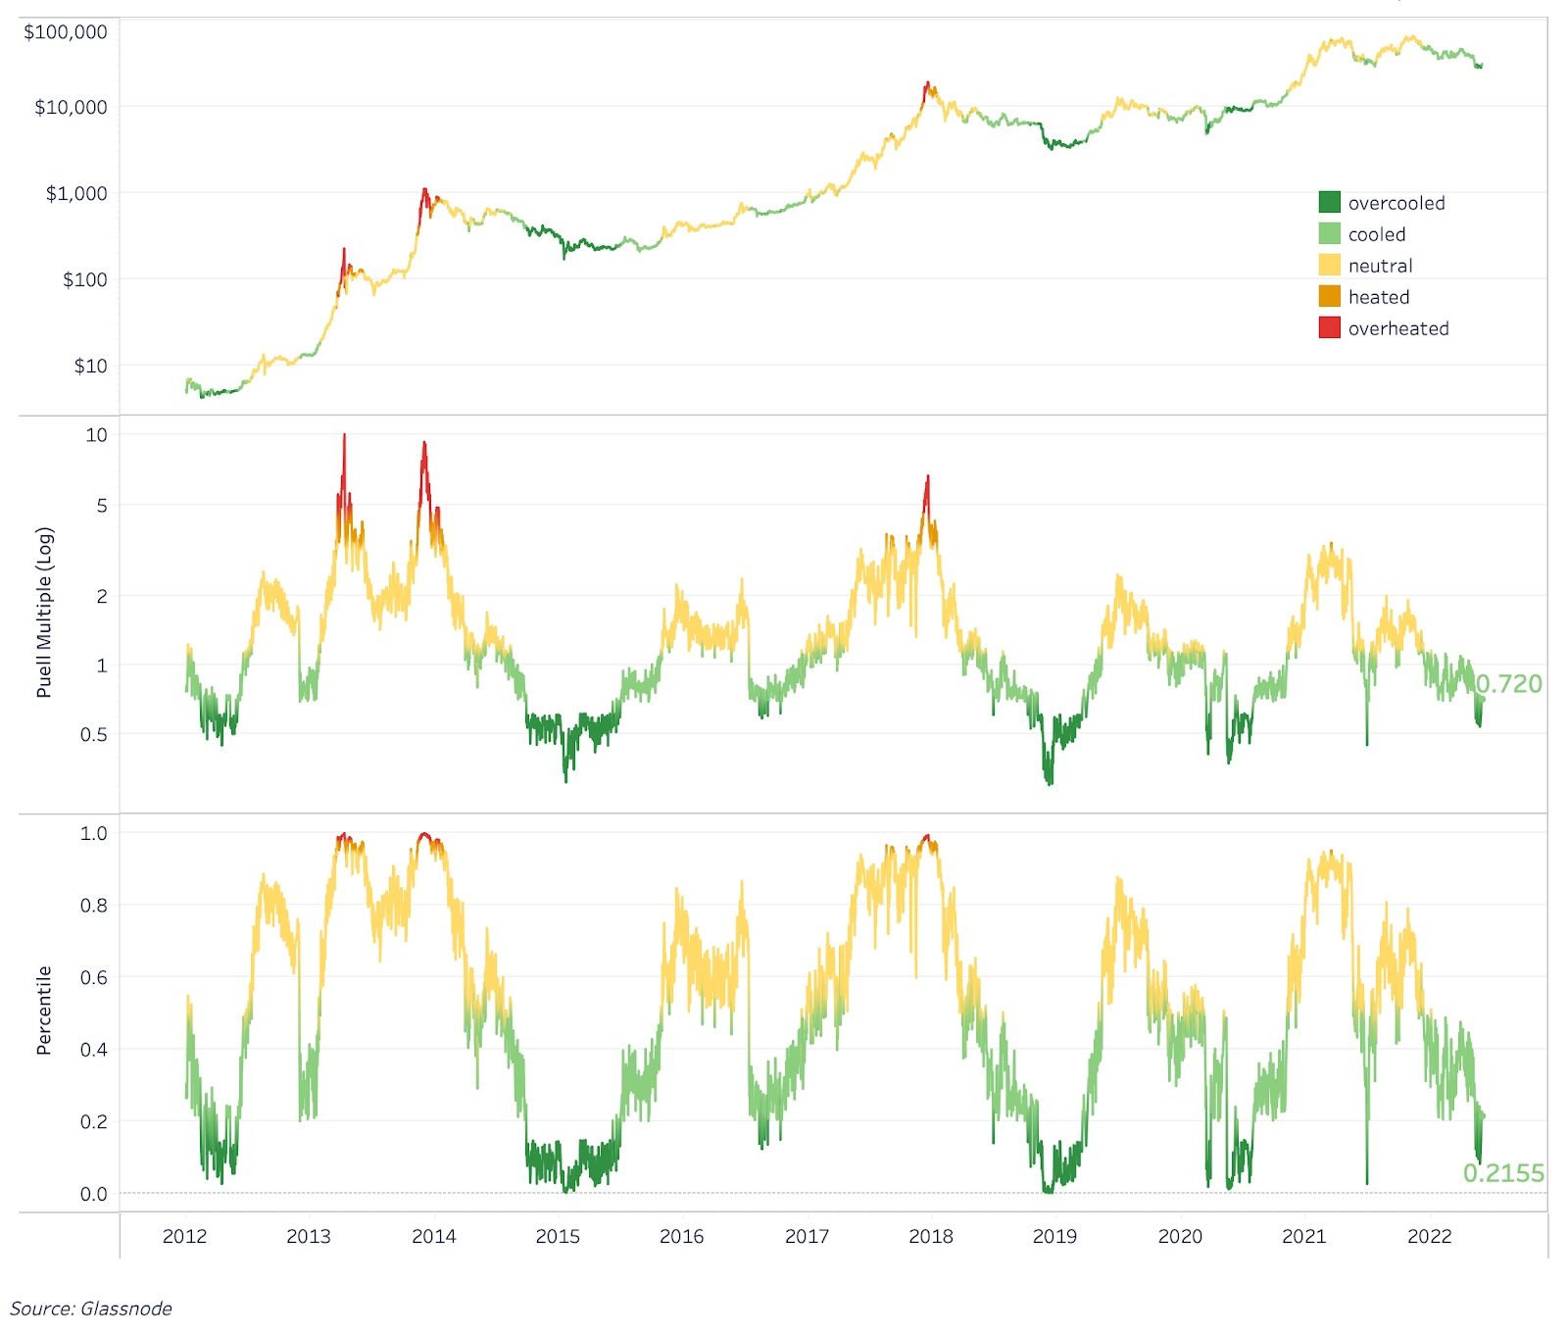Click the 0.720 current Puell Multiple value

[1509, 683]
